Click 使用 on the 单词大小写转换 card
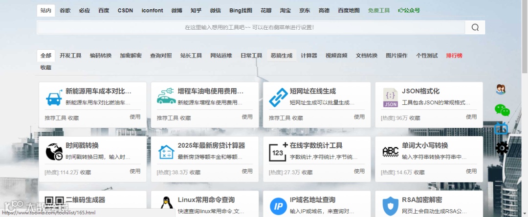Screen dimensions: 528x217 (x=471, y=171)
